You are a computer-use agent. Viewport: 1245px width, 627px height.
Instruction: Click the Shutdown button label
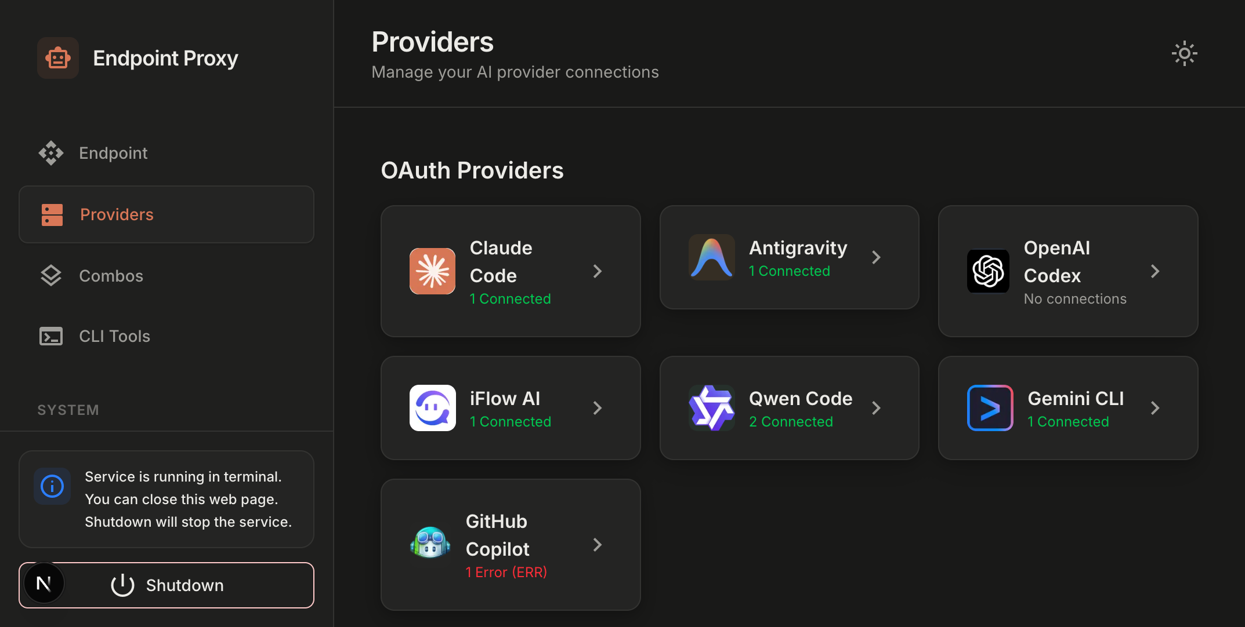tap(184, 585)
